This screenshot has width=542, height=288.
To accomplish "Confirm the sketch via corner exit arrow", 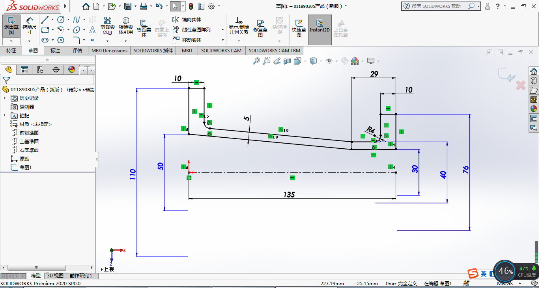I will [x=506, y=75].
